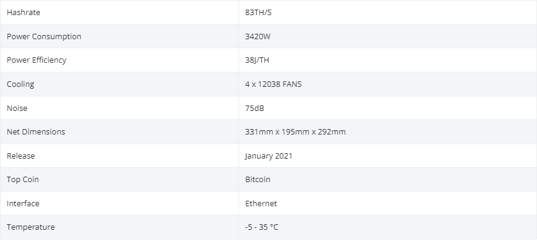Click the Net Dimensions label
The image size is (537, 240).
36,131
